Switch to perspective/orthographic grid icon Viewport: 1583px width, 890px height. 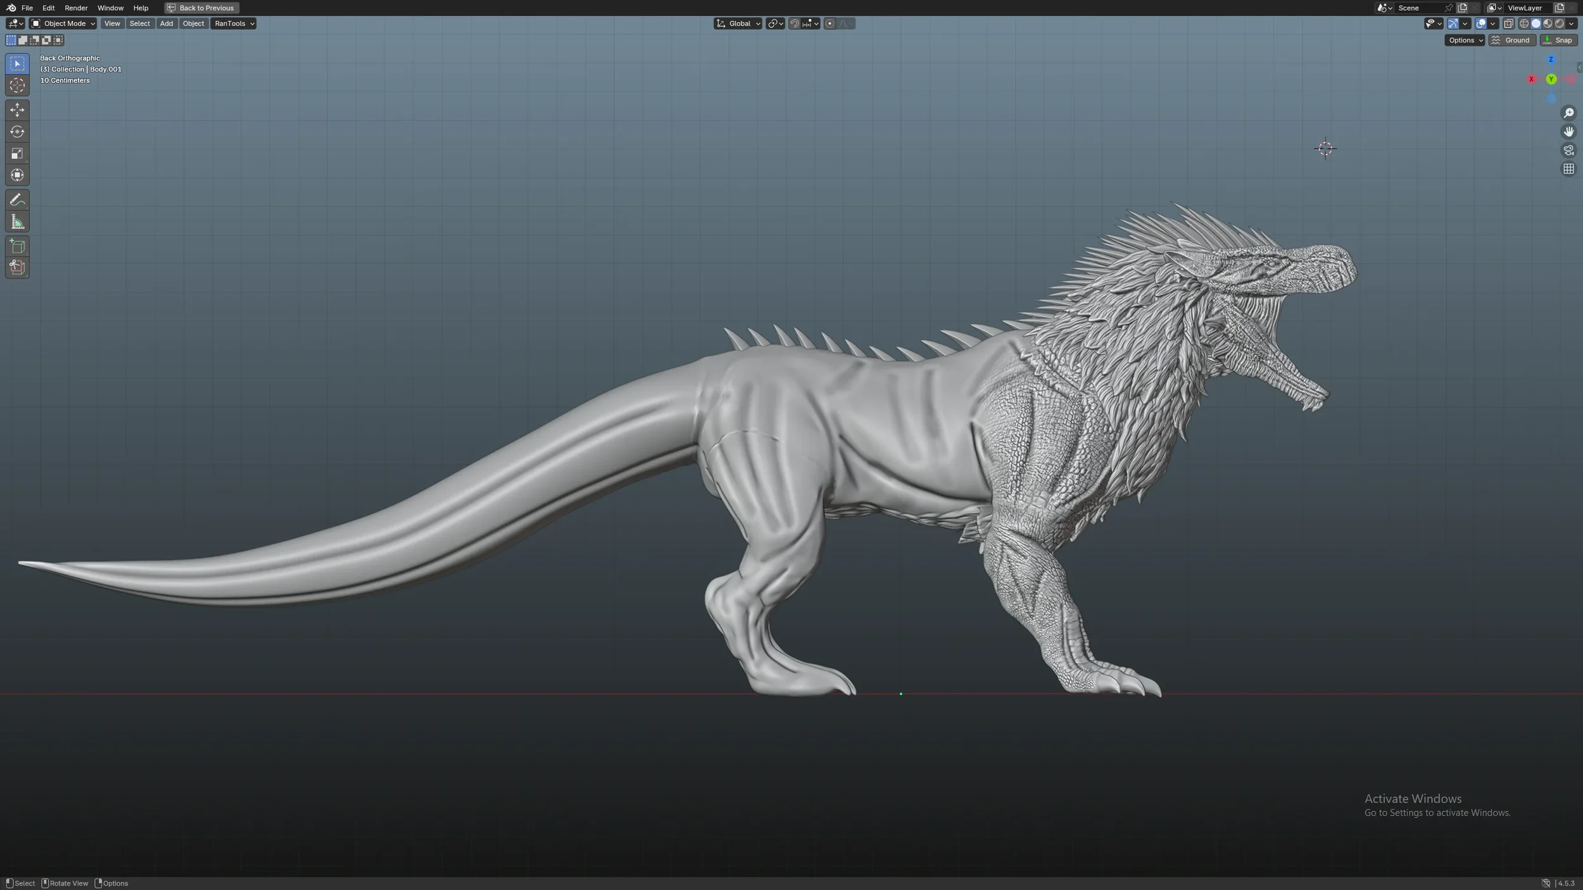tap(1568, 169)
